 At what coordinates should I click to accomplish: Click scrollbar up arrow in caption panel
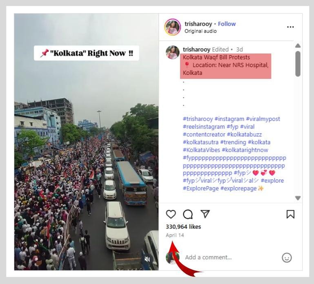pos(298,45)
